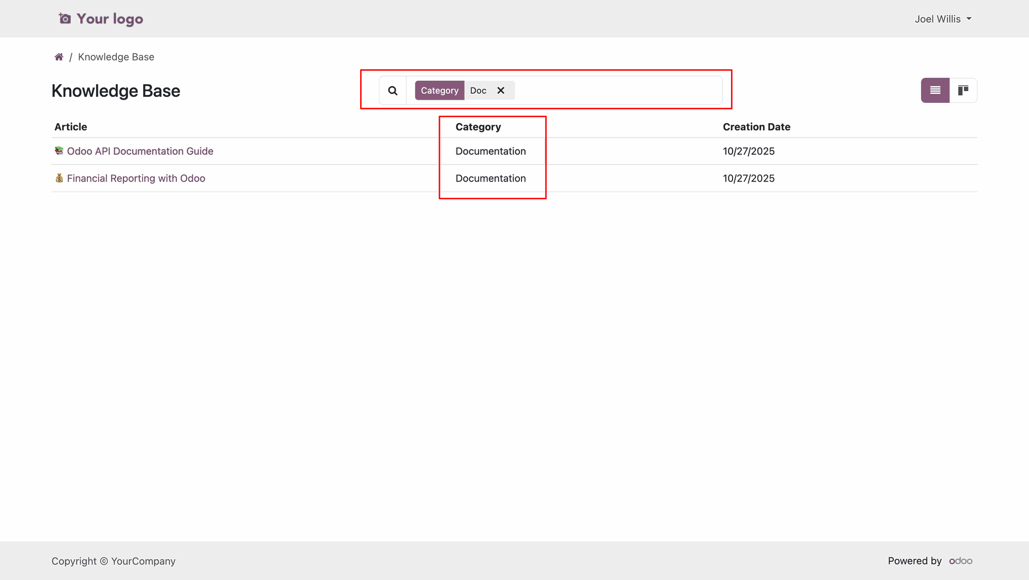Click the books emoji icon of API guide
Image resolution: width=1029 pixels, height=580 pixels.
point(59,151)
